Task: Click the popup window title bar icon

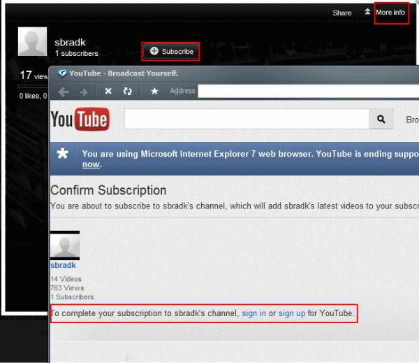Action: [62, 73]
